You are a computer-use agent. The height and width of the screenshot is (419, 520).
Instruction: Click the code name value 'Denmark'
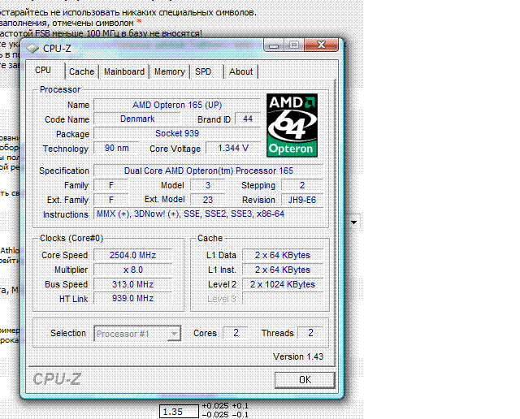pos(137,119)
